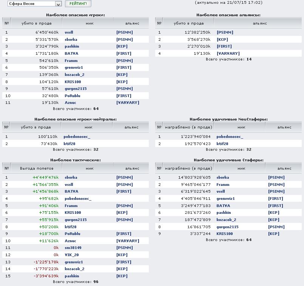Screen dimensions: 304x286
Task: Open Framm in Наиболее удачливые Стаферы table
Action: tap(223, 185)
